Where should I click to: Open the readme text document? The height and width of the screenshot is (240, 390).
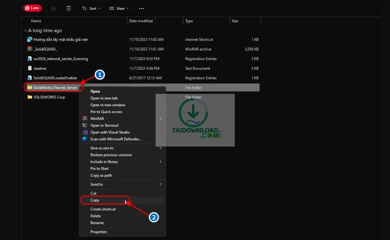[40, 68]
